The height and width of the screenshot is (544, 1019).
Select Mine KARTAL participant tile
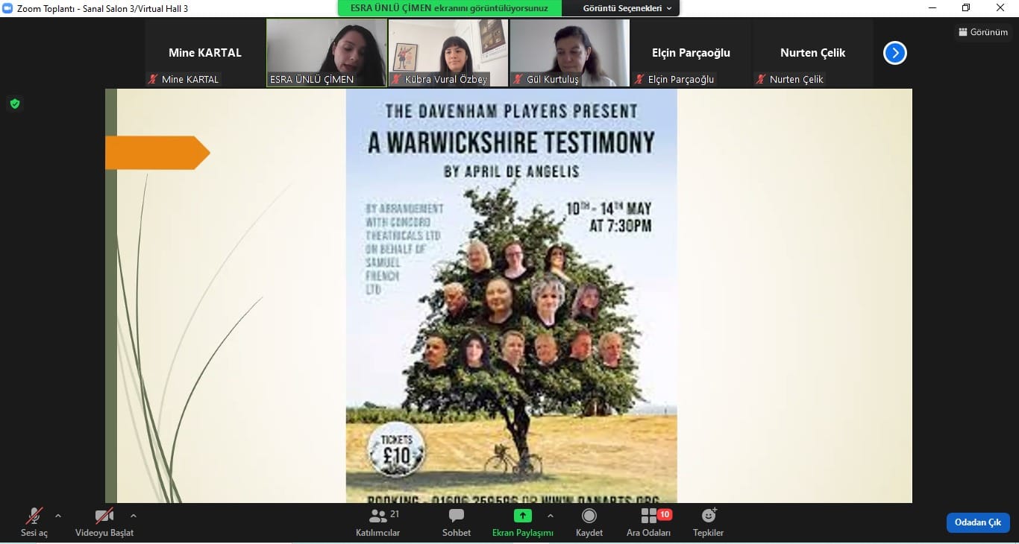(205, 53)
